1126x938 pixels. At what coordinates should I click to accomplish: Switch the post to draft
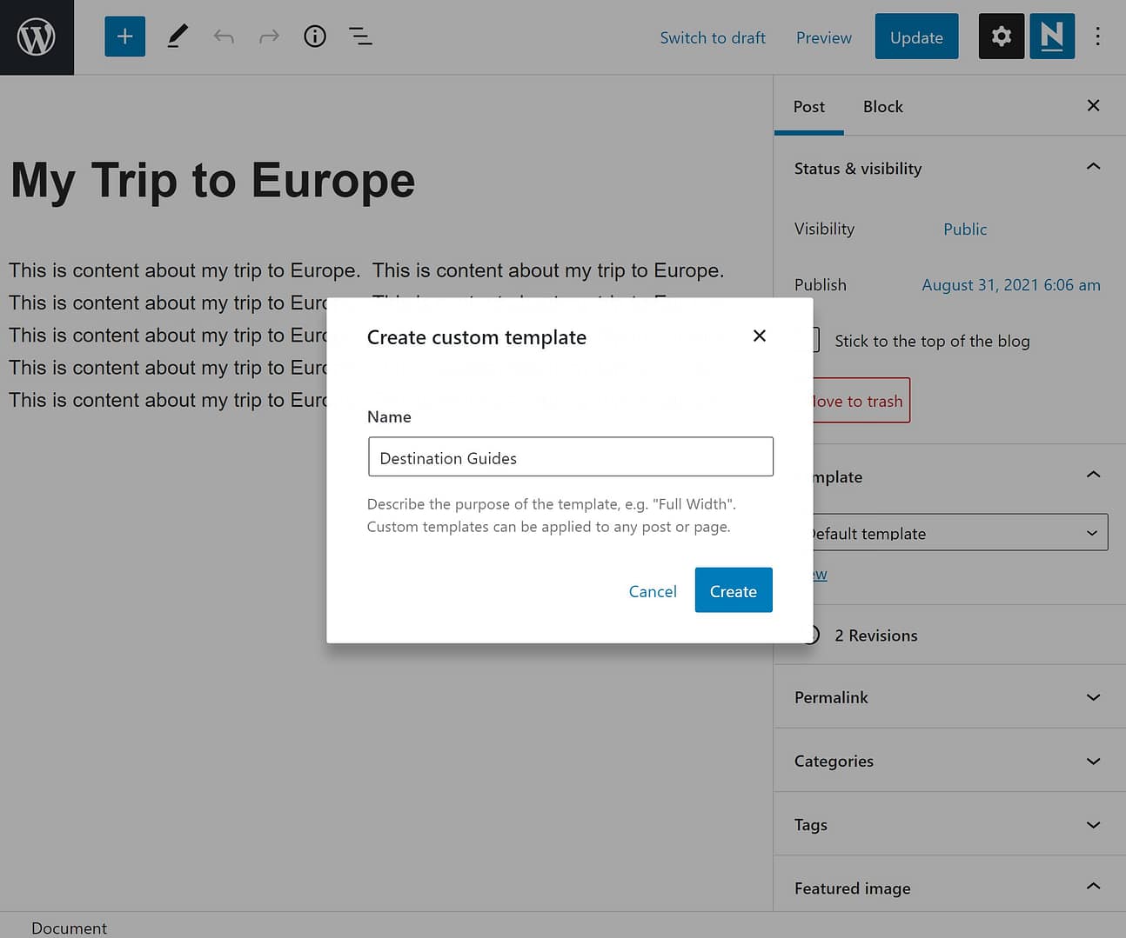pyautogui.click(x=713, y=37)
